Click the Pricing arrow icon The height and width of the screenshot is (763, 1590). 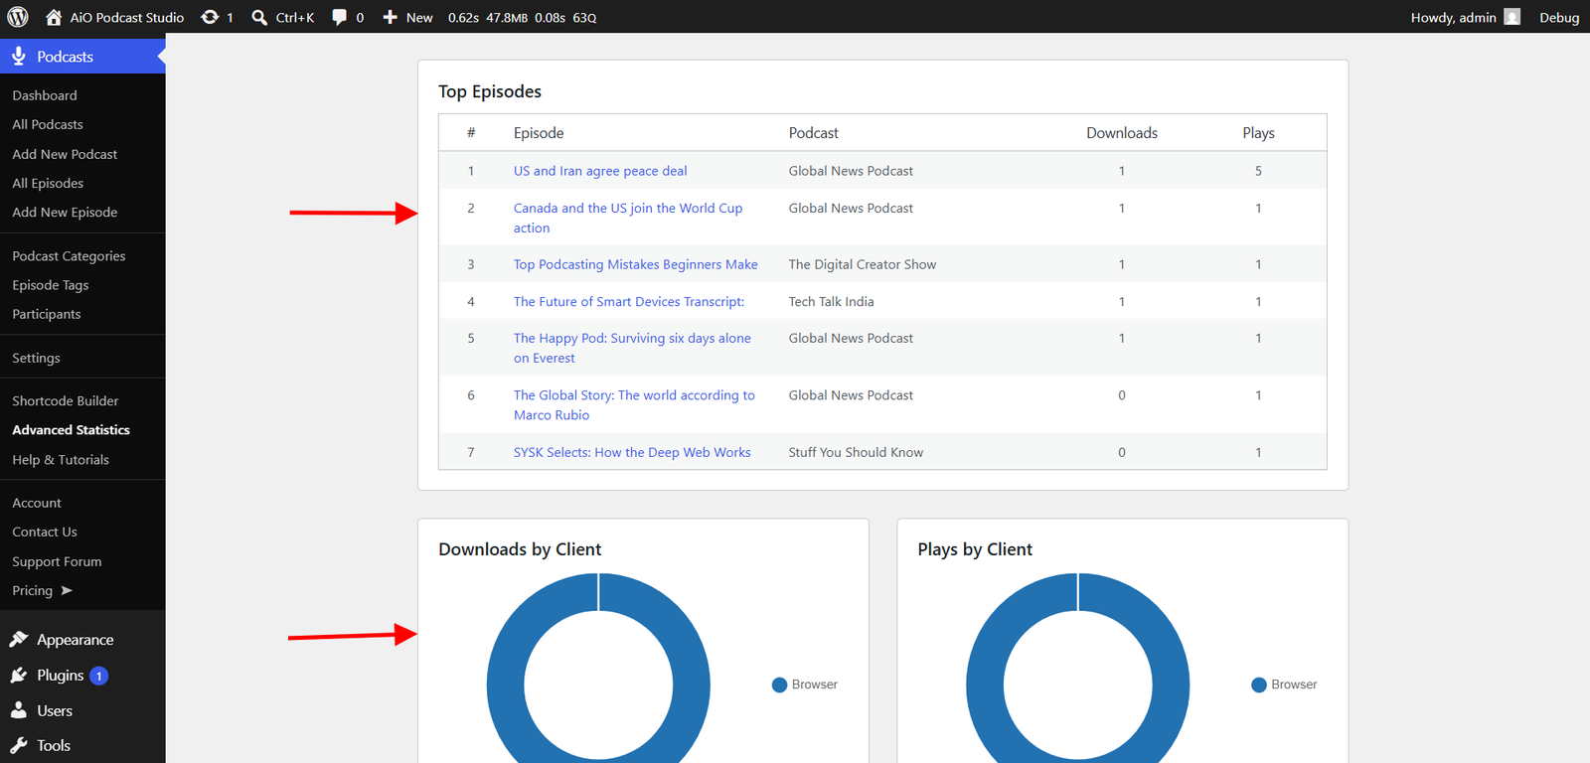click(x=67, y=590)
